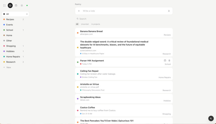Open the Research category in sidebar
216x124 pixels.
tap(16, 62)
